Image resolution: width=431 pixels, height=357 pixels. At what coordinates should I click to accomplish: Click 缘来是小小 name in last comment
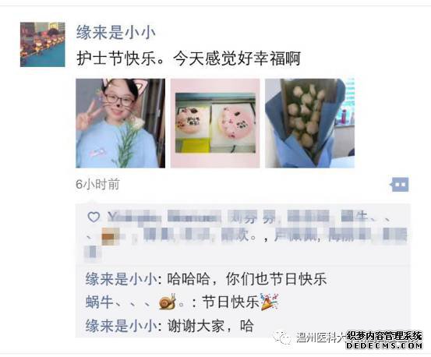click(122, 326)
